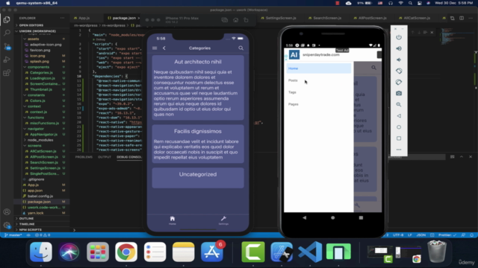Expand the TIMELINE section

[x=41, y=224]
